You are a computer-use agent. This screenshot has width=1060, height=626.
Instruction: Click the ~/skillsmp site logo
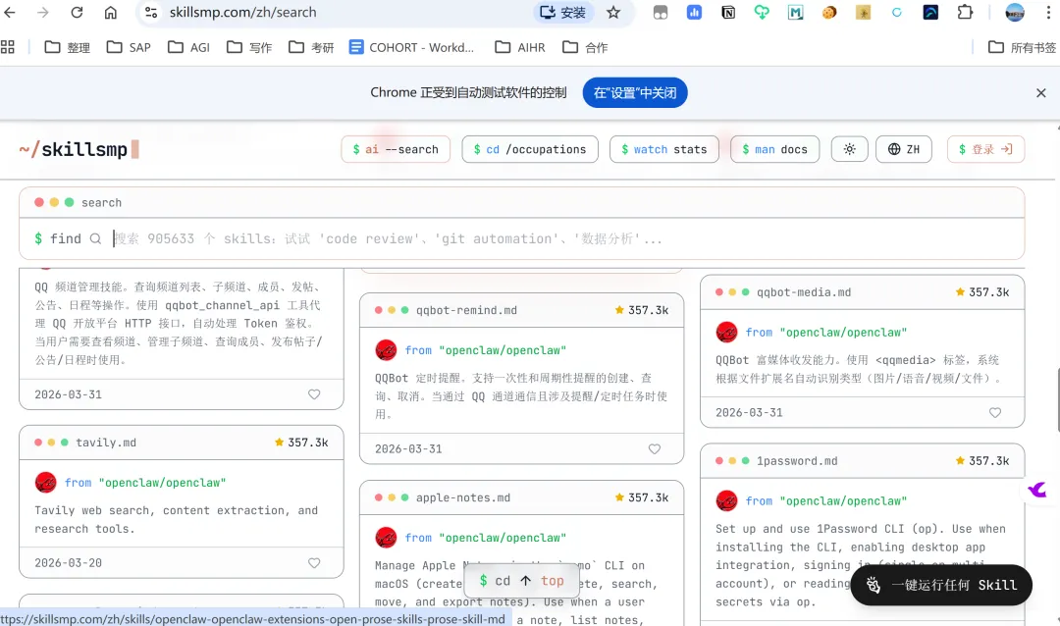[79, 149]
